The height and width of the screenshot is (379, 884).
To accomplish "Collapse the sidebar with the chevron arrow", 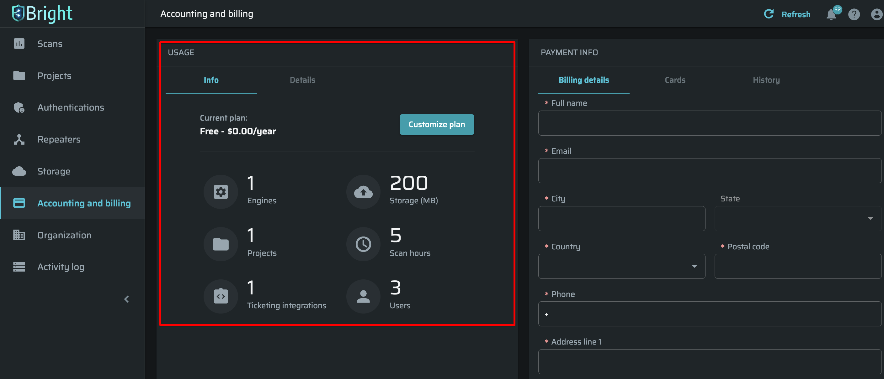I will tap(127, 299).
